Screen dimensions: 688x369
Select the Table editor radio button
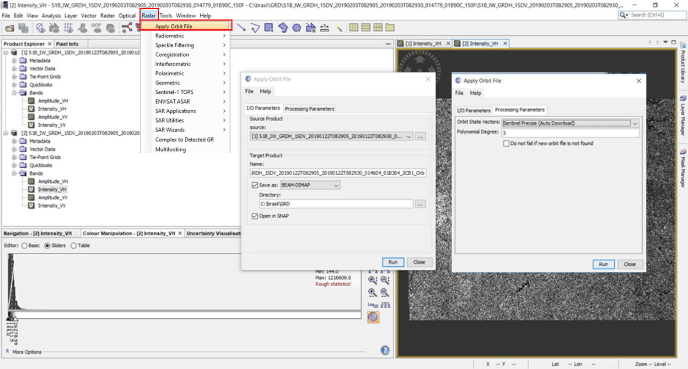point(74,246)
